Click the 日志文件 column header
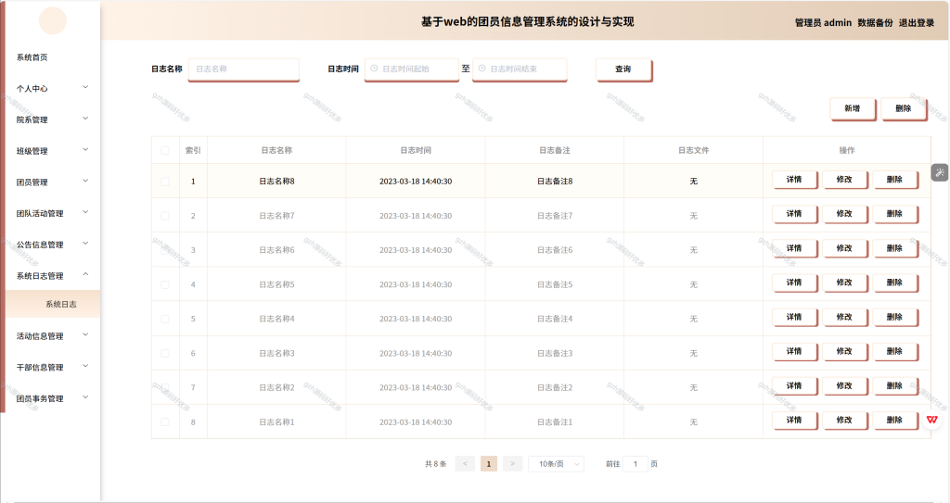This screenshot has height=503, width=950. pos(694,150)
